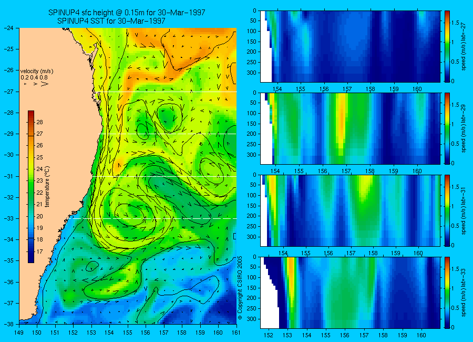Click the 1.5 tick on lat=−27 speed color bar

455,23
